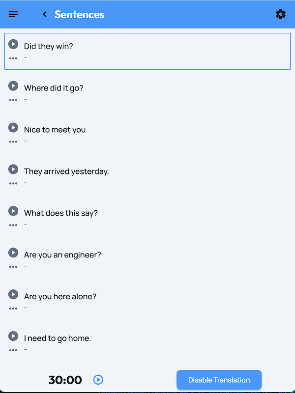Screen dimensions: 295x393
Task: Click the "Sentences" page title
Action: (x=80, y=14)
